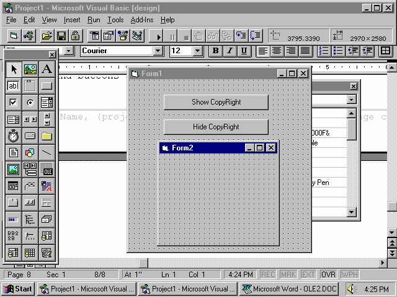This screenshot has height=297, width=397.
Task: Select the OptionButton control in the toolbox
Action: [x=30, y=103]
